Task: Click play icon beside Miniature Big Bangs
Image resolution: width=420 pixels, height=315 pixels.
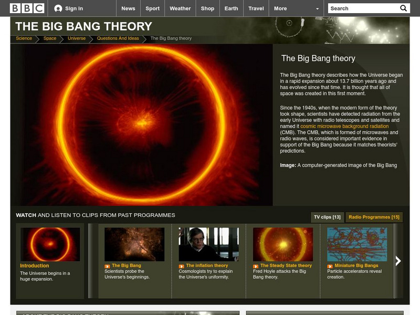Action: click(x=330, y=266)
